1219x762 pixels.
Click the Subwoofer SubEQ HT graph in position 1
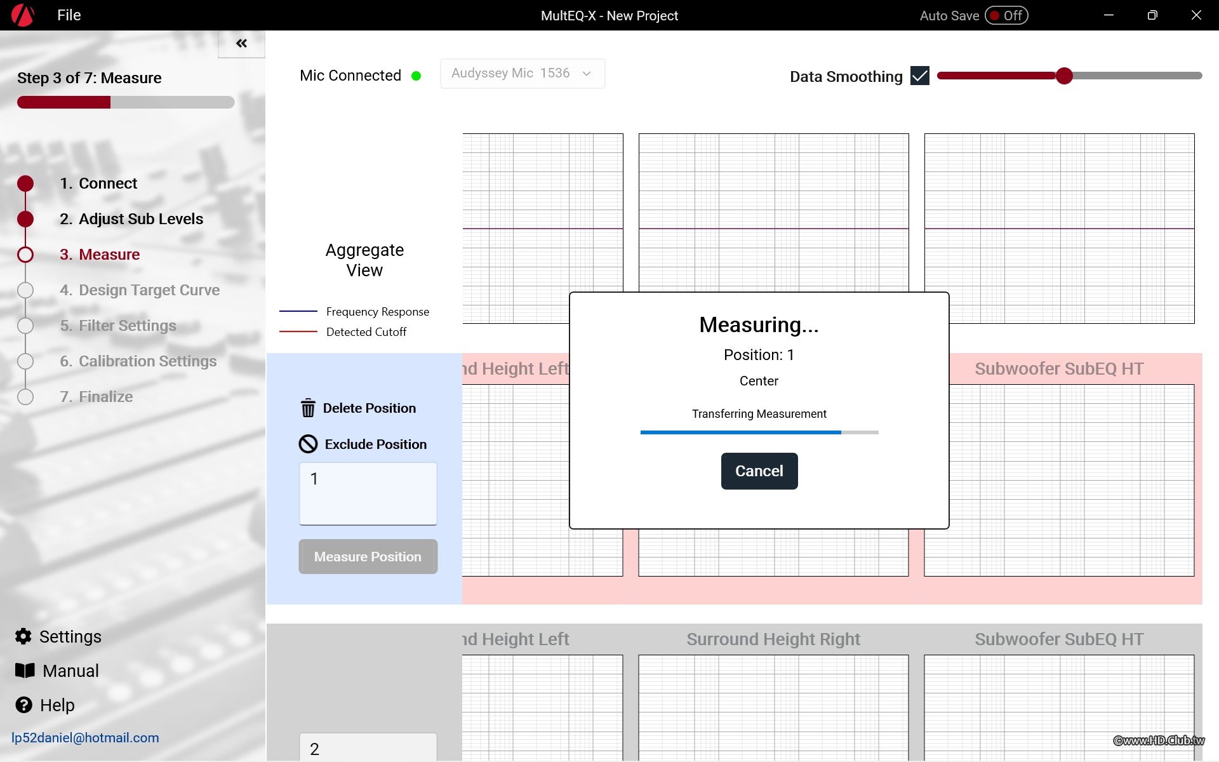[x=1059, y=481]
